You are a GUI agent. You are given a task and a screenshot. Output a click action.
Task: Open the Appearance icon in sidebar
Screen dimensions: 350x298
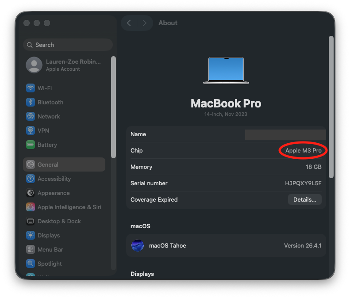coord(31,193)
